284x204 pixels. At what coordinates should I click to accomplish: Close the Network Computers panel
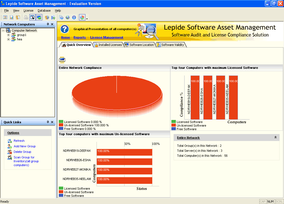tap(52, 24)
